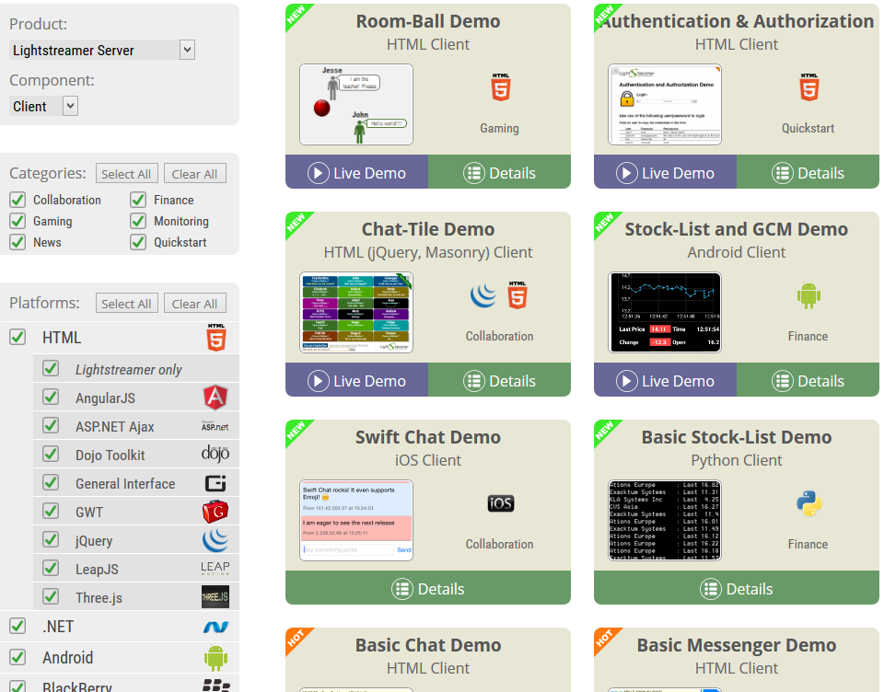
Task: Toggle the jQuery platform checkbox
Action: click(51, 539)
